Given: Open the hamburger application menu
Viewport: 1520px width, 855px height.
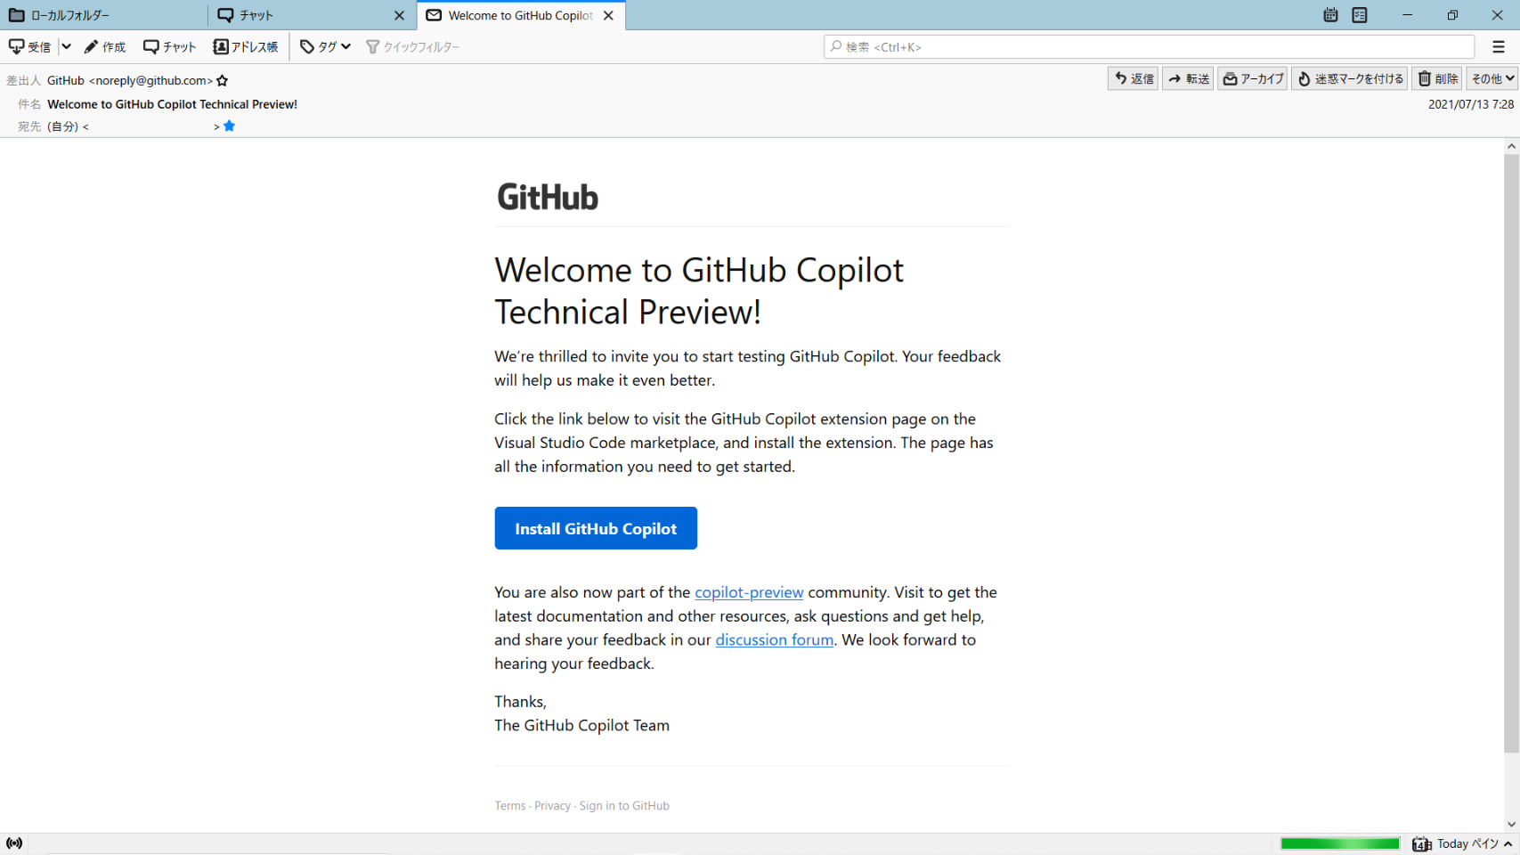Looking at the screenshot, I should tap(1499, 47).
